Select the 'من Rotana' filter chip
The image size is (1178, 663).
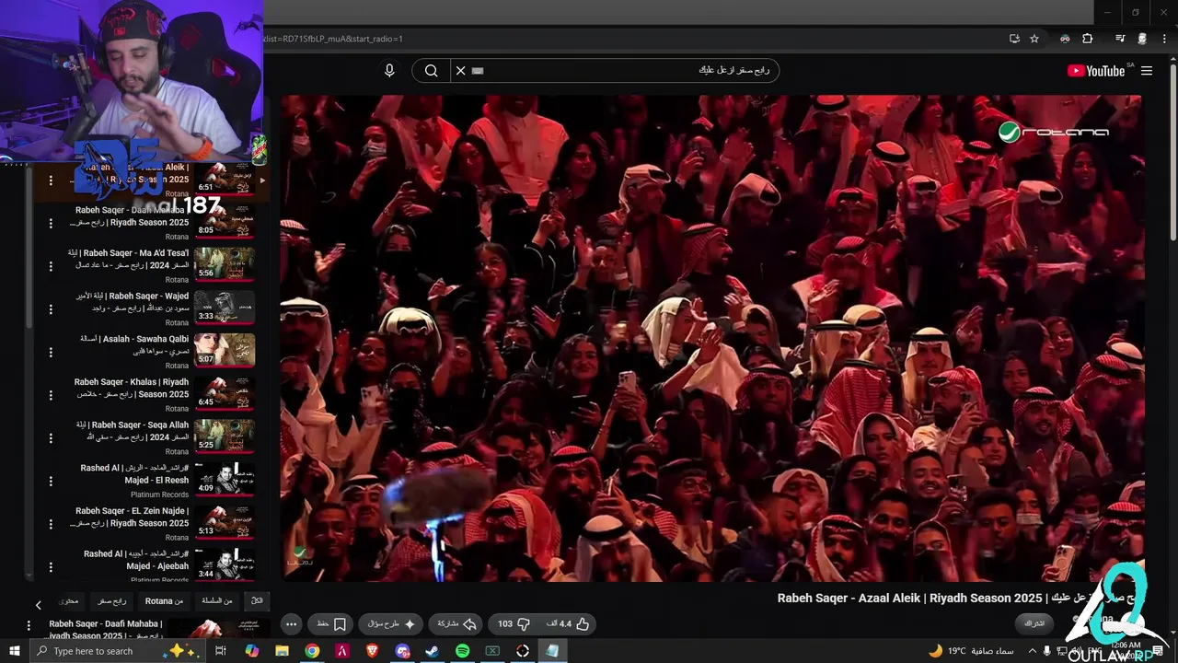pyautogui.click(x=164, y=601)
